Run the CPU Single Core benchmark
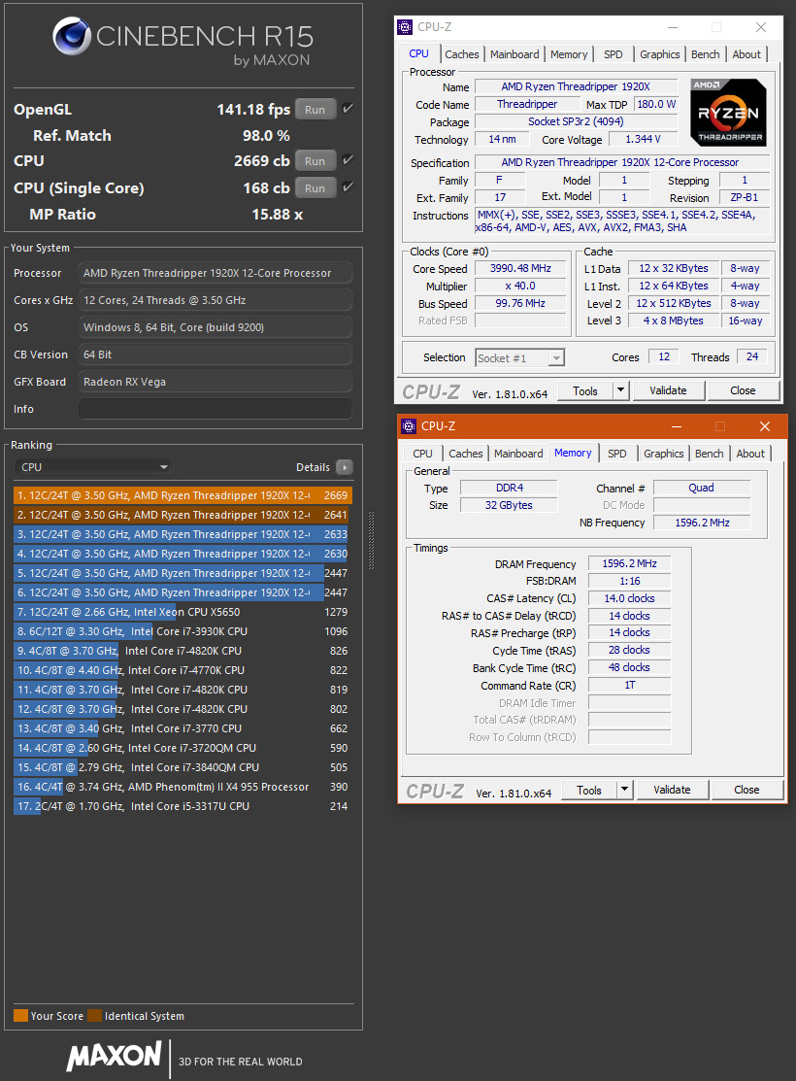This screenshot has width=796, height=1081. [x=315, y=187]
